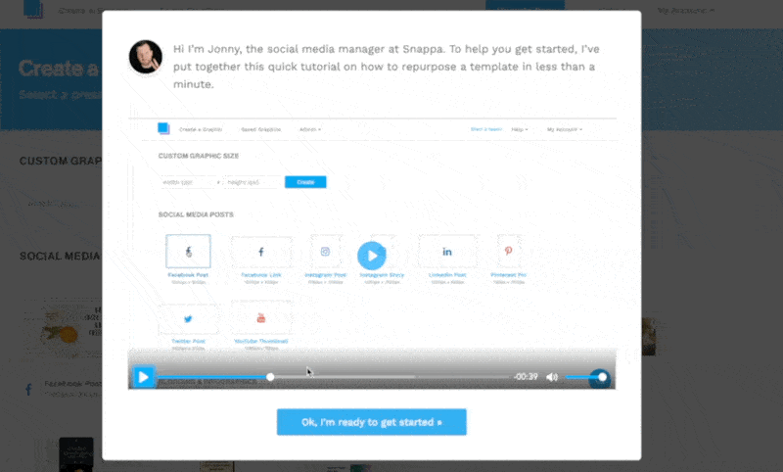Open My Account dropdown shown in the video
Screen dimensions: 783x472
(x=565, y=129)
